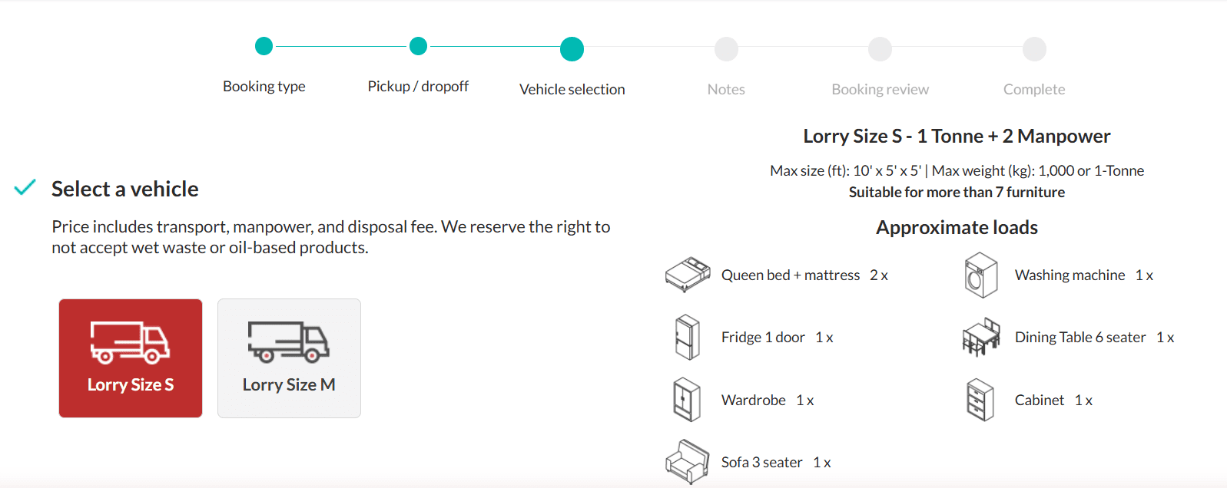The height and width of the screenshot is (488, 1227).
Task: Click the grey Lorry Size M truck icon
Action: pos(288,342)
